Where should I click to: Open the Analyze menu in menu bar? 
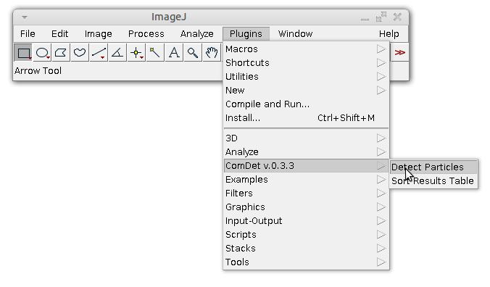pos(197,34)
